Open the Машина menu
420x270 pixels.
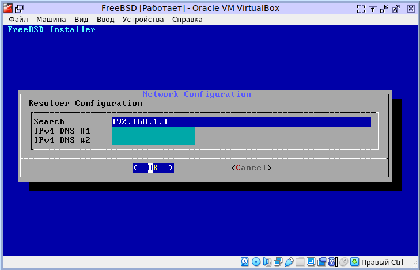click(x=51, y=20)
